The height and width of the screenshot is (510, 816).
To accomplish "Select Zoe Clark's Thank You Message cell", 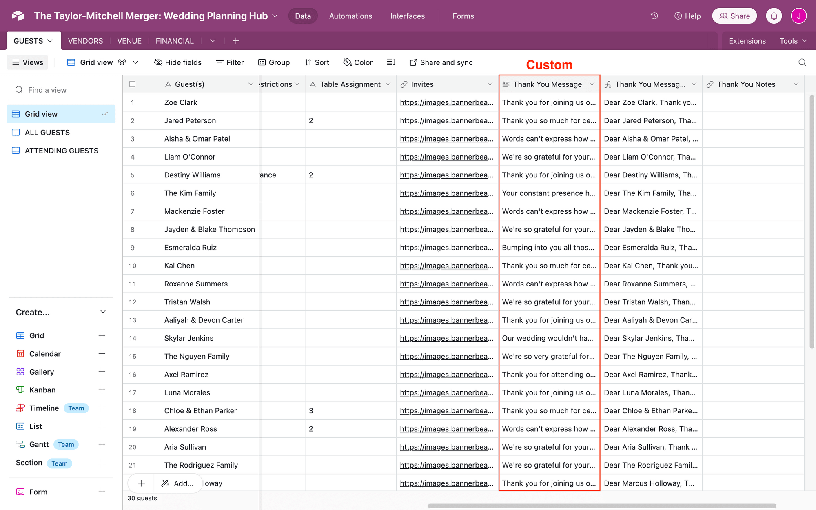I will pos(549,102).
